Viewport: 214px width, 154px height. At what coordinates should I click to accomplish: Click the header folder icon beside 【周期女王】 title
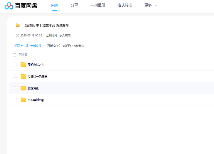pos(18,25)
